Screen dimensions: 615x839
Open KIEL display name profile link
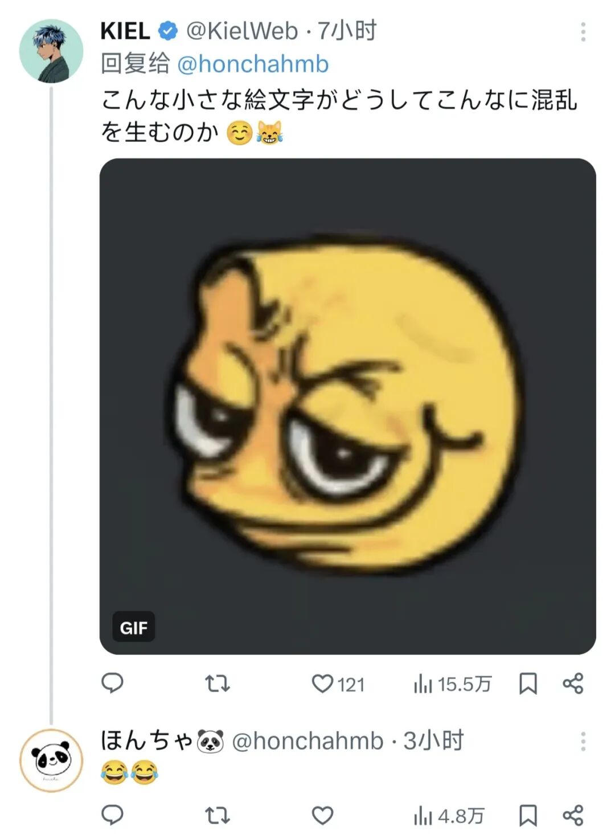click(125, 31)
